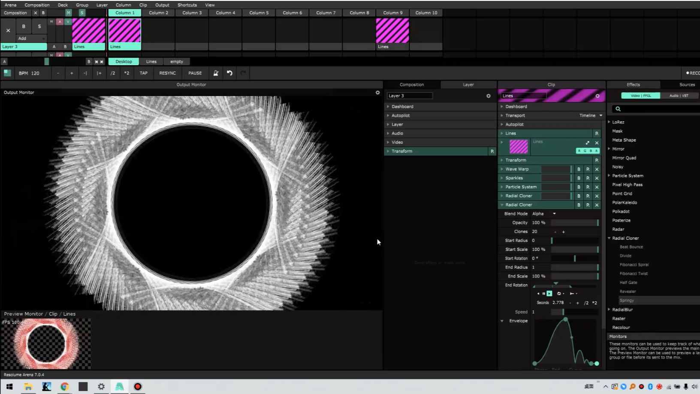
Task: Open the Lines clip panel gear settings
Action: pyautogui.click(x=597, y=96)
